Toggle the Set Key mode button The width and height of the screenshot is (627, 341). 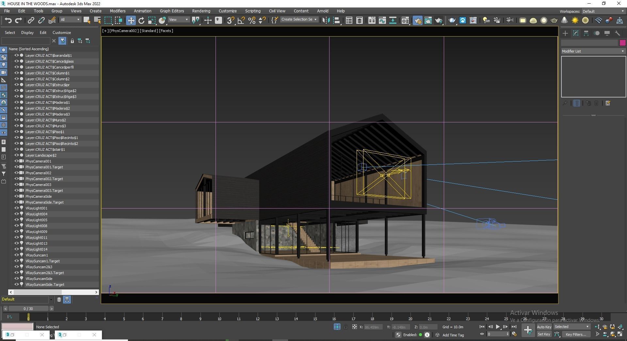[544, 334]
